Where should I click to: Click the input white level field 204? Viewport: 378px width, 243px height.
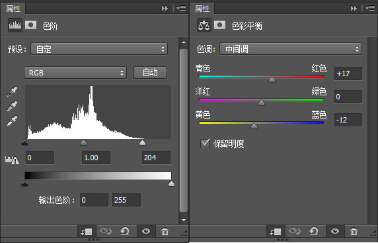point(156,158)
